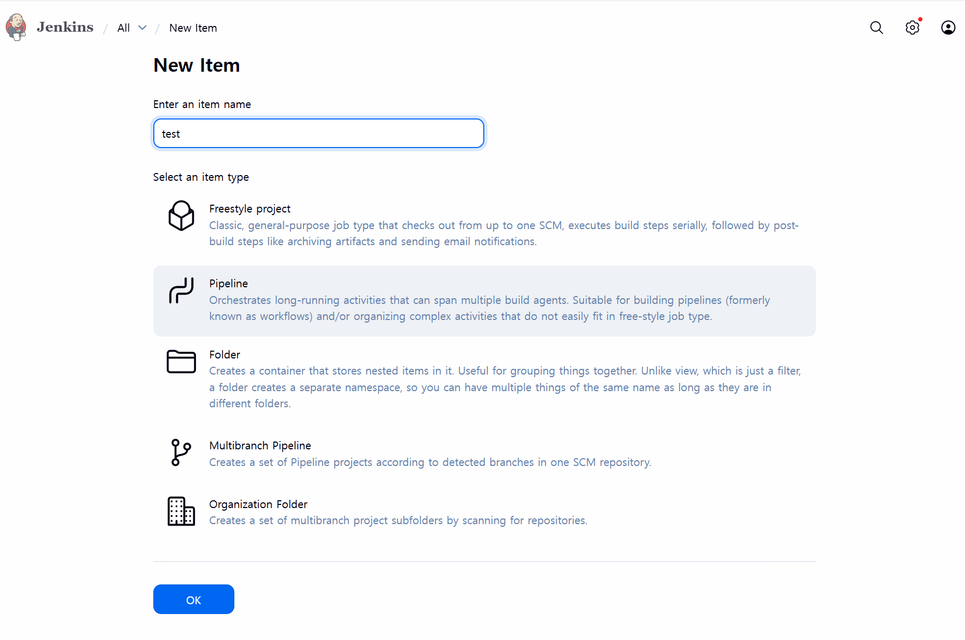Choose the Multibranch Pipeline title

pyautogui.click(x=260, y=446)
